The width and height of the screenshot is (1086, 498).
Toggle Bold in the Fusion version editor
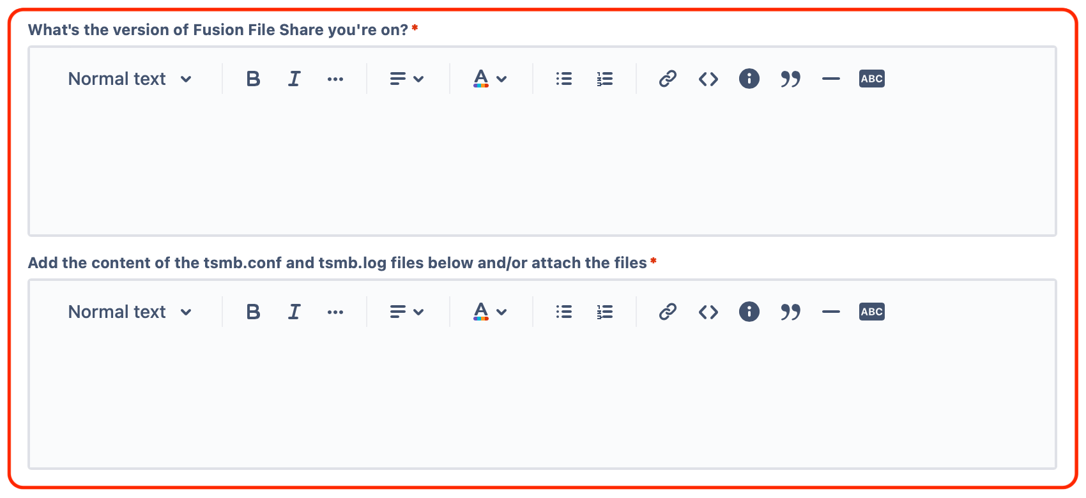[253, 79]
